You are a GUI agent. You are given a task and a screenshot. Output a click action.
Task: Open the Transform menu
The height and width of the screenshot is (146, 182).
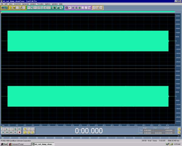tap(18, 4)
